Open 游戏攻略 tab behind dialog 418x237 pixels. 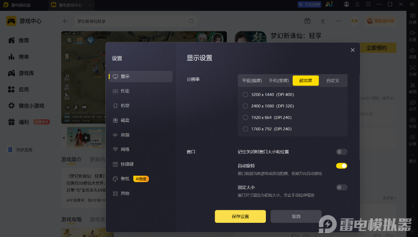coord(71,220)
